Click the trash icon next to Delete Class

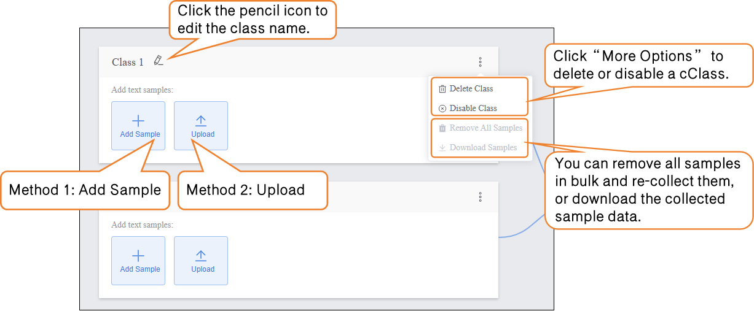pyautogui.click(x=442, y=89)
